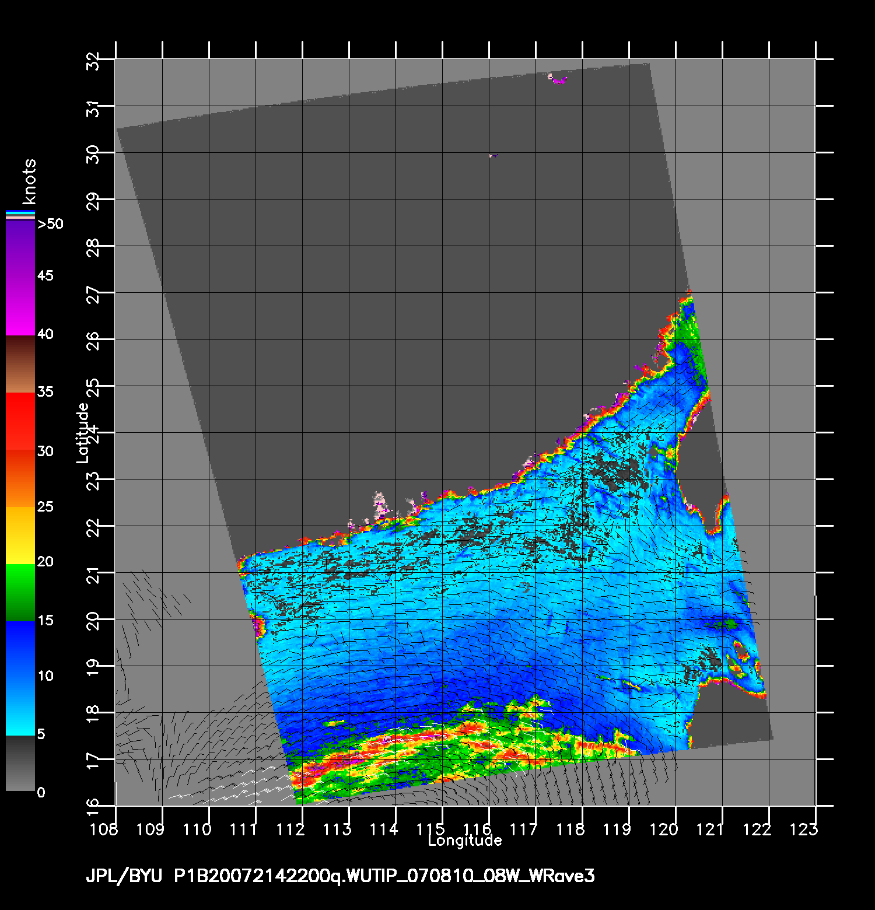The width and height of the screenshot is (875, 910).
Task: Click latitude tick label '23'
Action: coord(92,481)
